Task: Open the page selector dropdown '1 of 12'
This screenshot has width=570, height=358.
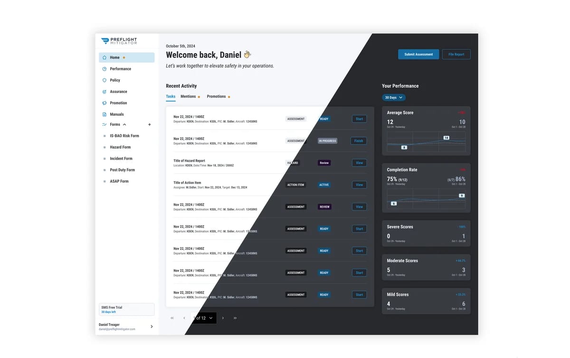Action: coord(204,318)
